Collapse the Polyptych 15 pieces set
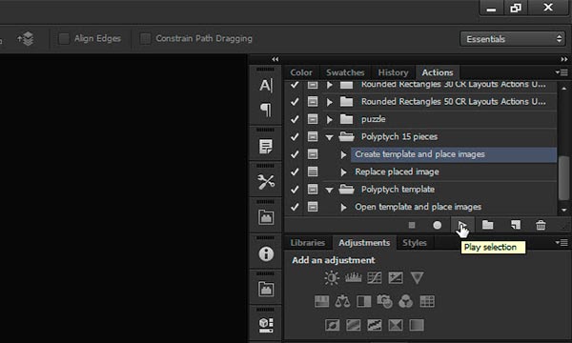Viewport: 572px width, 343px height. point(330,137)
